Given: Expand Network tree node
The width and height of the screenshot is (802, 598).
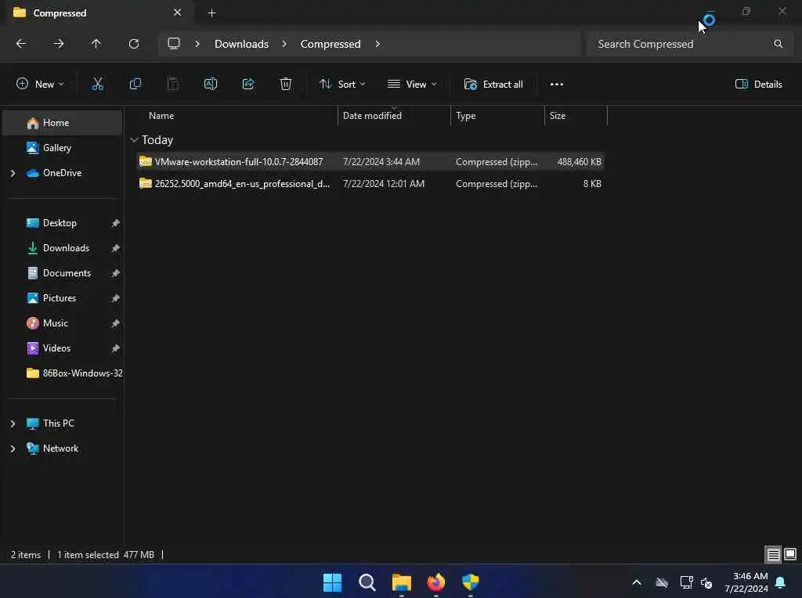Looking at the screenshot, I should coord(13,448).
